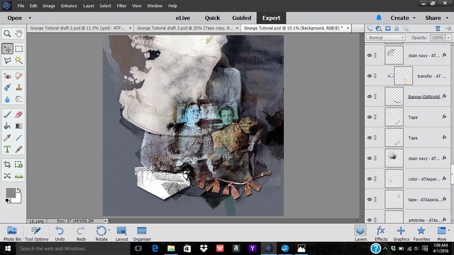Open the Filter menu

click(122, 6)
